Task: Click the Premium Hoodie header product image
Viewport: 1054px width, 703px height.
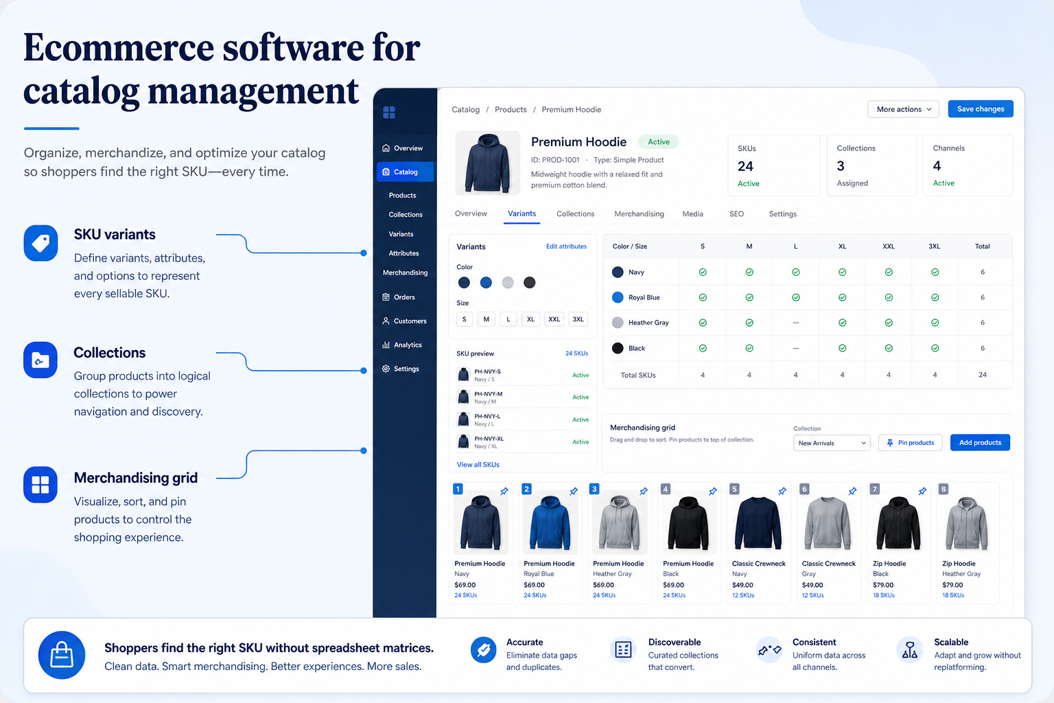Action: [x=488, y=163]
